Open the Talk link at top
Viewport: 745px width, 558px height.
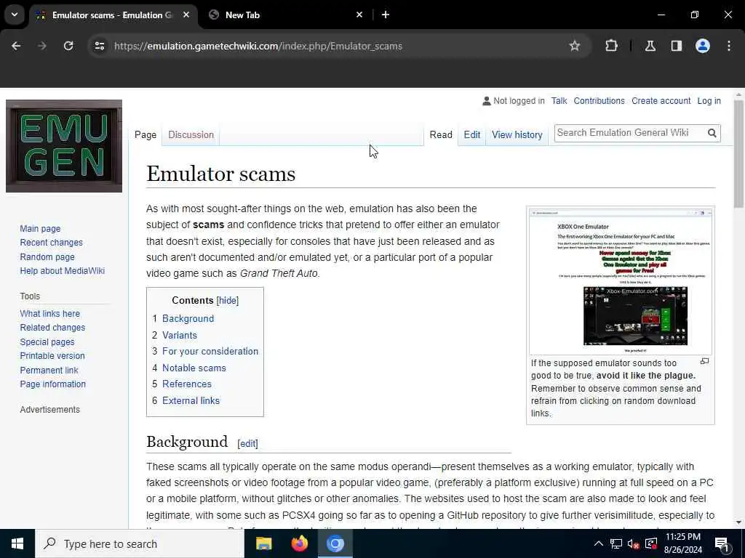[x=559, y=101]
